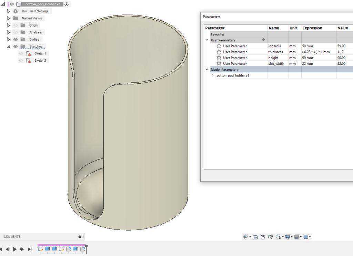This screenshot has height=256, width=353.
Task: Play the timeline history
Action: (14, 249)
